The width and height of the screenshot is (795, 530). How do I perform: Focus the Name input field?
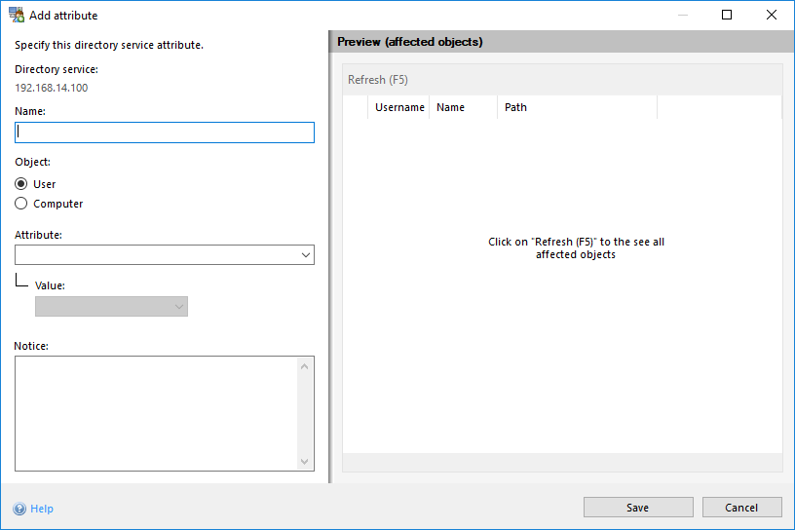(165, 132)
